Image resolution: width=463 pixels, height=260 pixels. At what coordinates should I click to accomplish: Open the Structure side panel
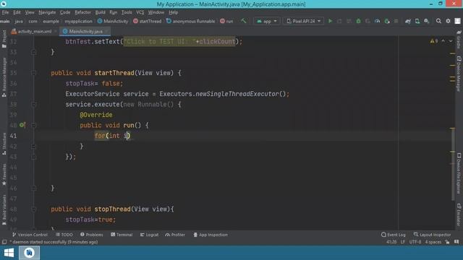4,144
